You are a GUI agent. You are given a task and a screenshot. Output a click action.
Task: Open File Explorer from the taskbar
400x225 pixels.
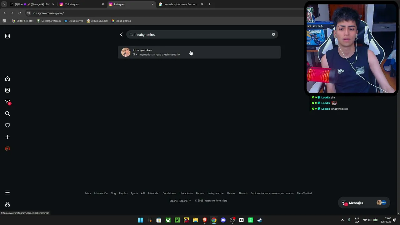pyautogui.click(x=196, y=220)
